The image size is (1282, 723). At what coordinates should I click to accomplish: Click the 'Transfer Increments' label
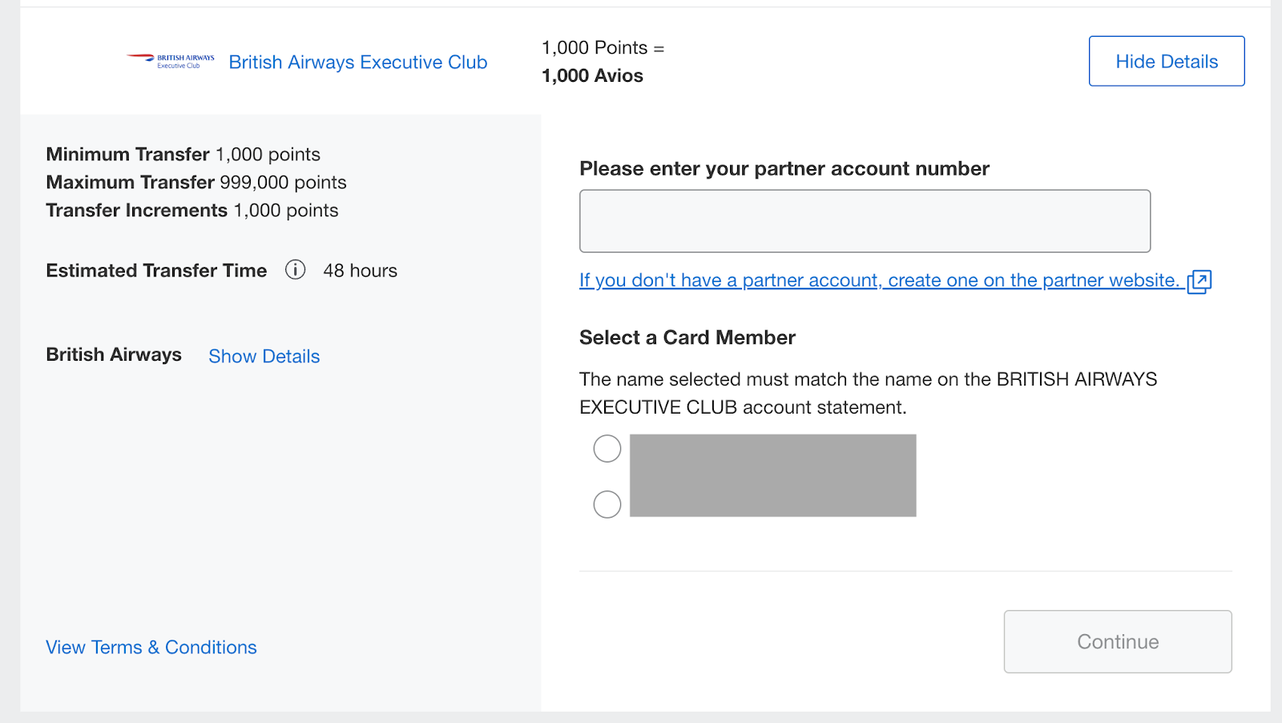(136, 210)
